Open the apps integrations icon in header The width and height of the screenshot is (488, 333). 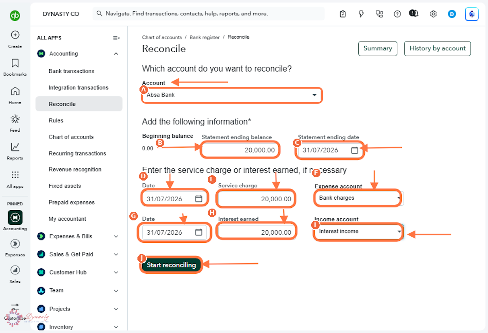[x=379, y=14]
